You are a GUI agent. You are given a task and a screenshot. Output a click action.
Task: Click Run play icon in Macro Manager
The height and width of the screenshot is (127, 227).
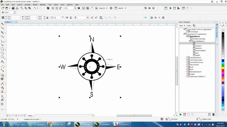[x=181, y=115]
